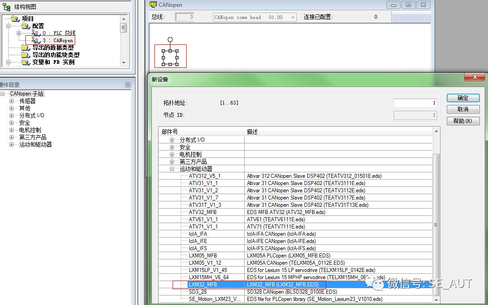Select the empty CANopen device slot
Screen dimensions: 488x305
pos(170,57)
